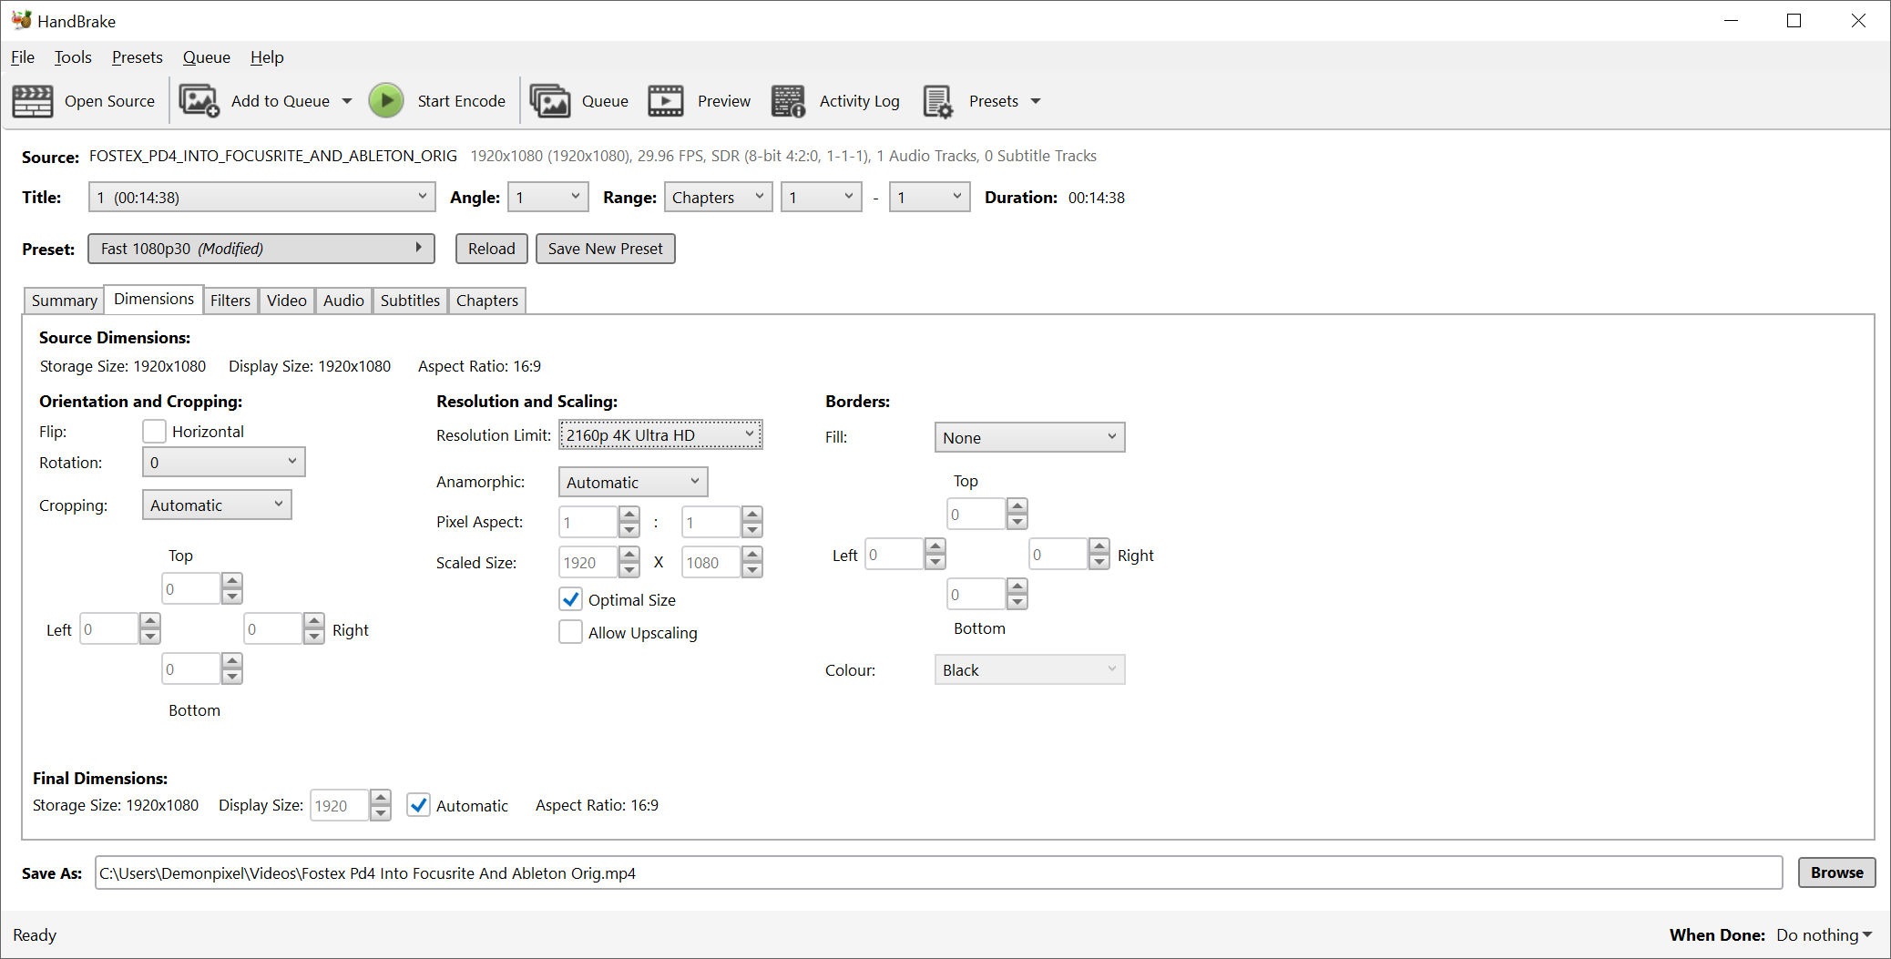Expand the Add to Queue dropdown arrow
Image resolution: width=1891 pixels, height=959 pixels.
click(x=347, y=101)
